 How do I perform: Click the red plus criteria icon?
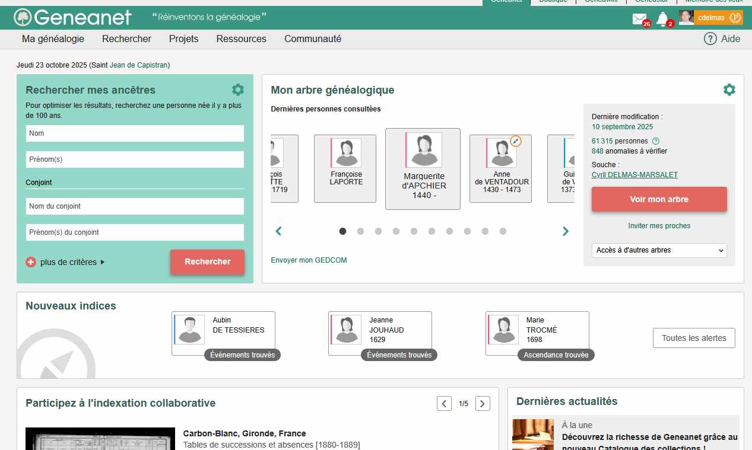31,262
